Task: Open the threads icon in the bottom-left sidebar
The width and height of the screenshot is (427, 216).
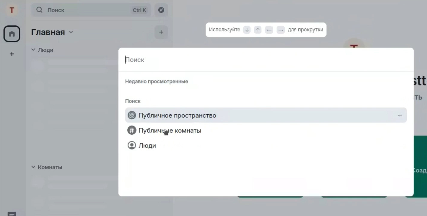Action: [12, 214]
